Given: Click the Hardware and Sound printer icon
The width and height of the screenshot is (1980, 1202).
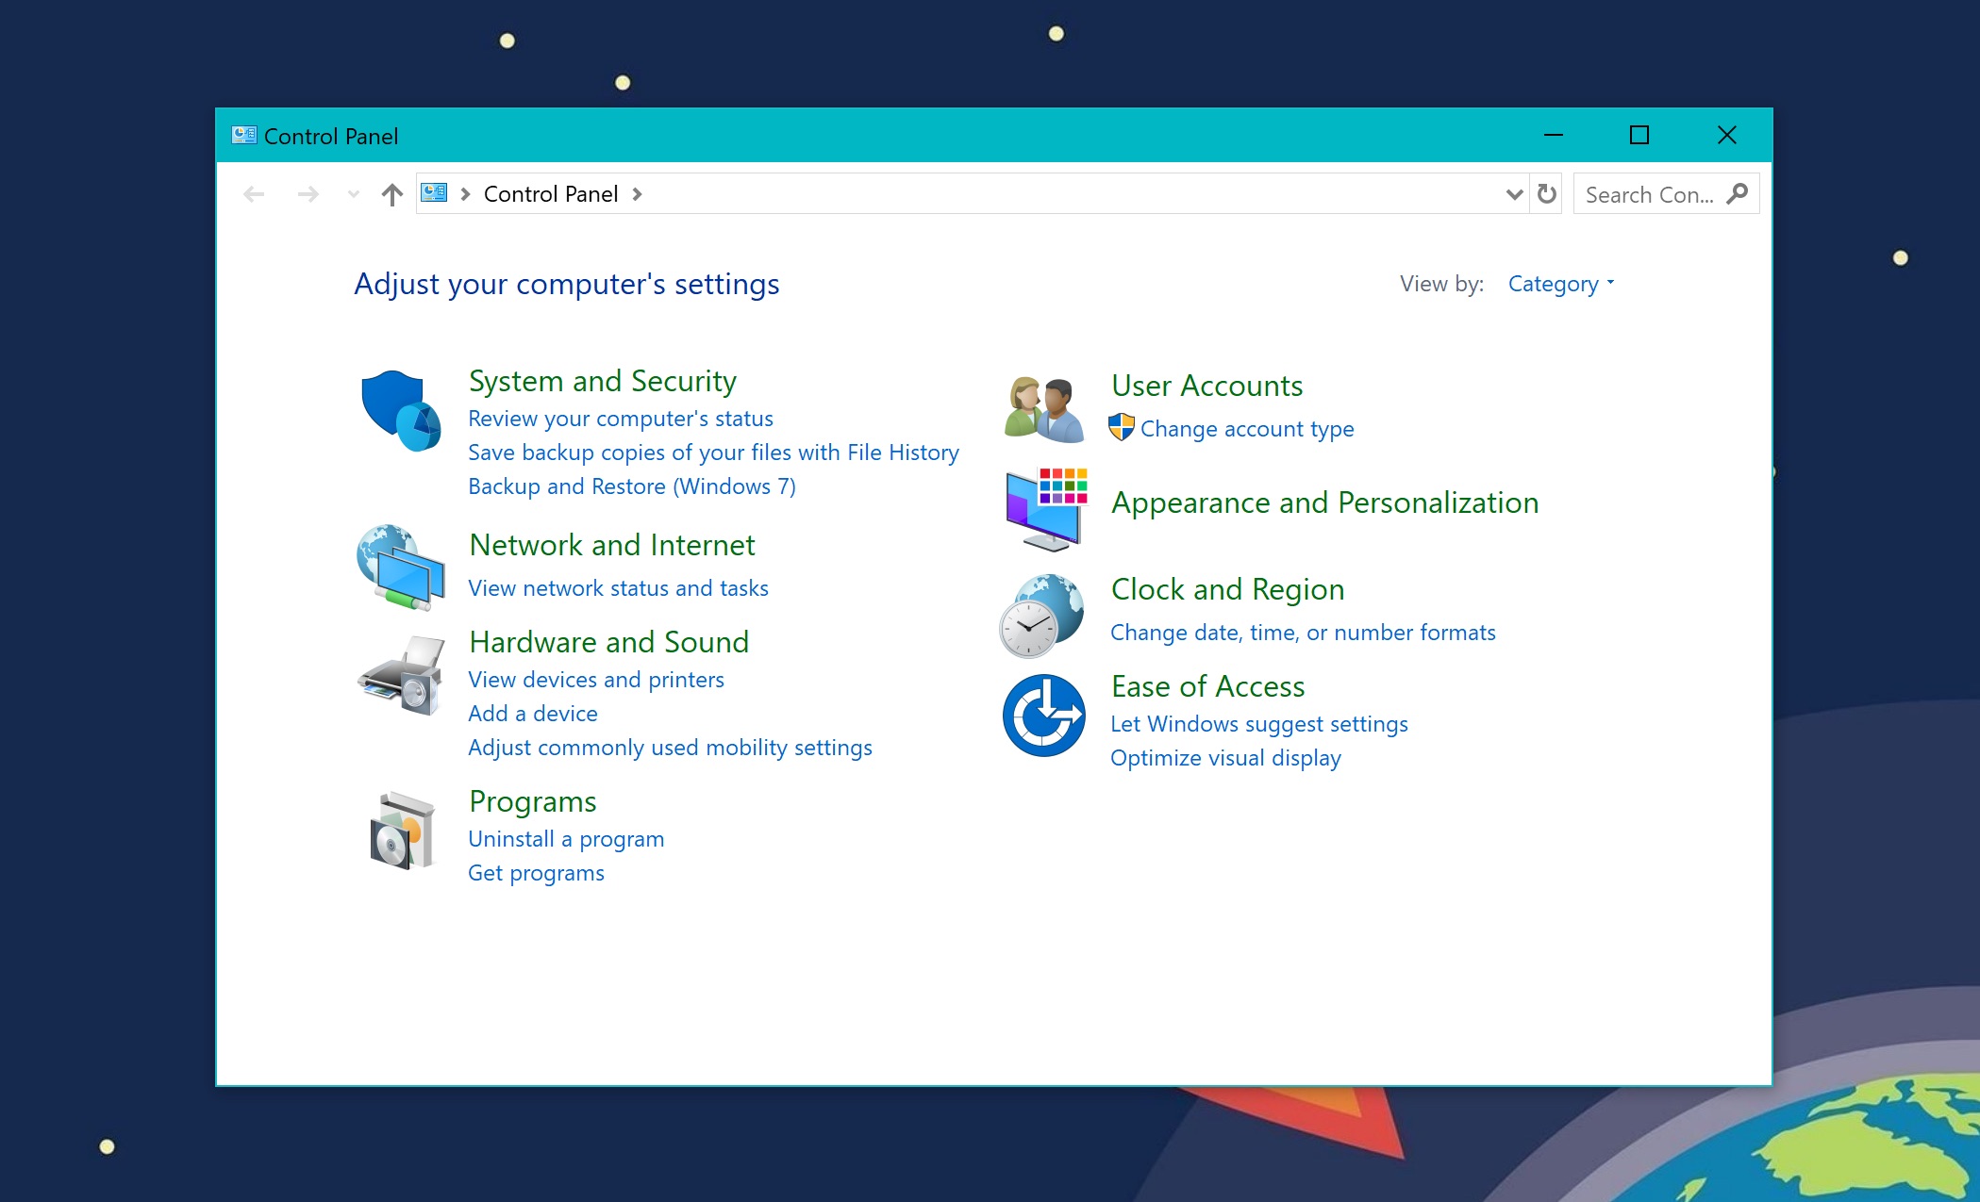Looking at the screenshot, I should click(x=402, y=675).
